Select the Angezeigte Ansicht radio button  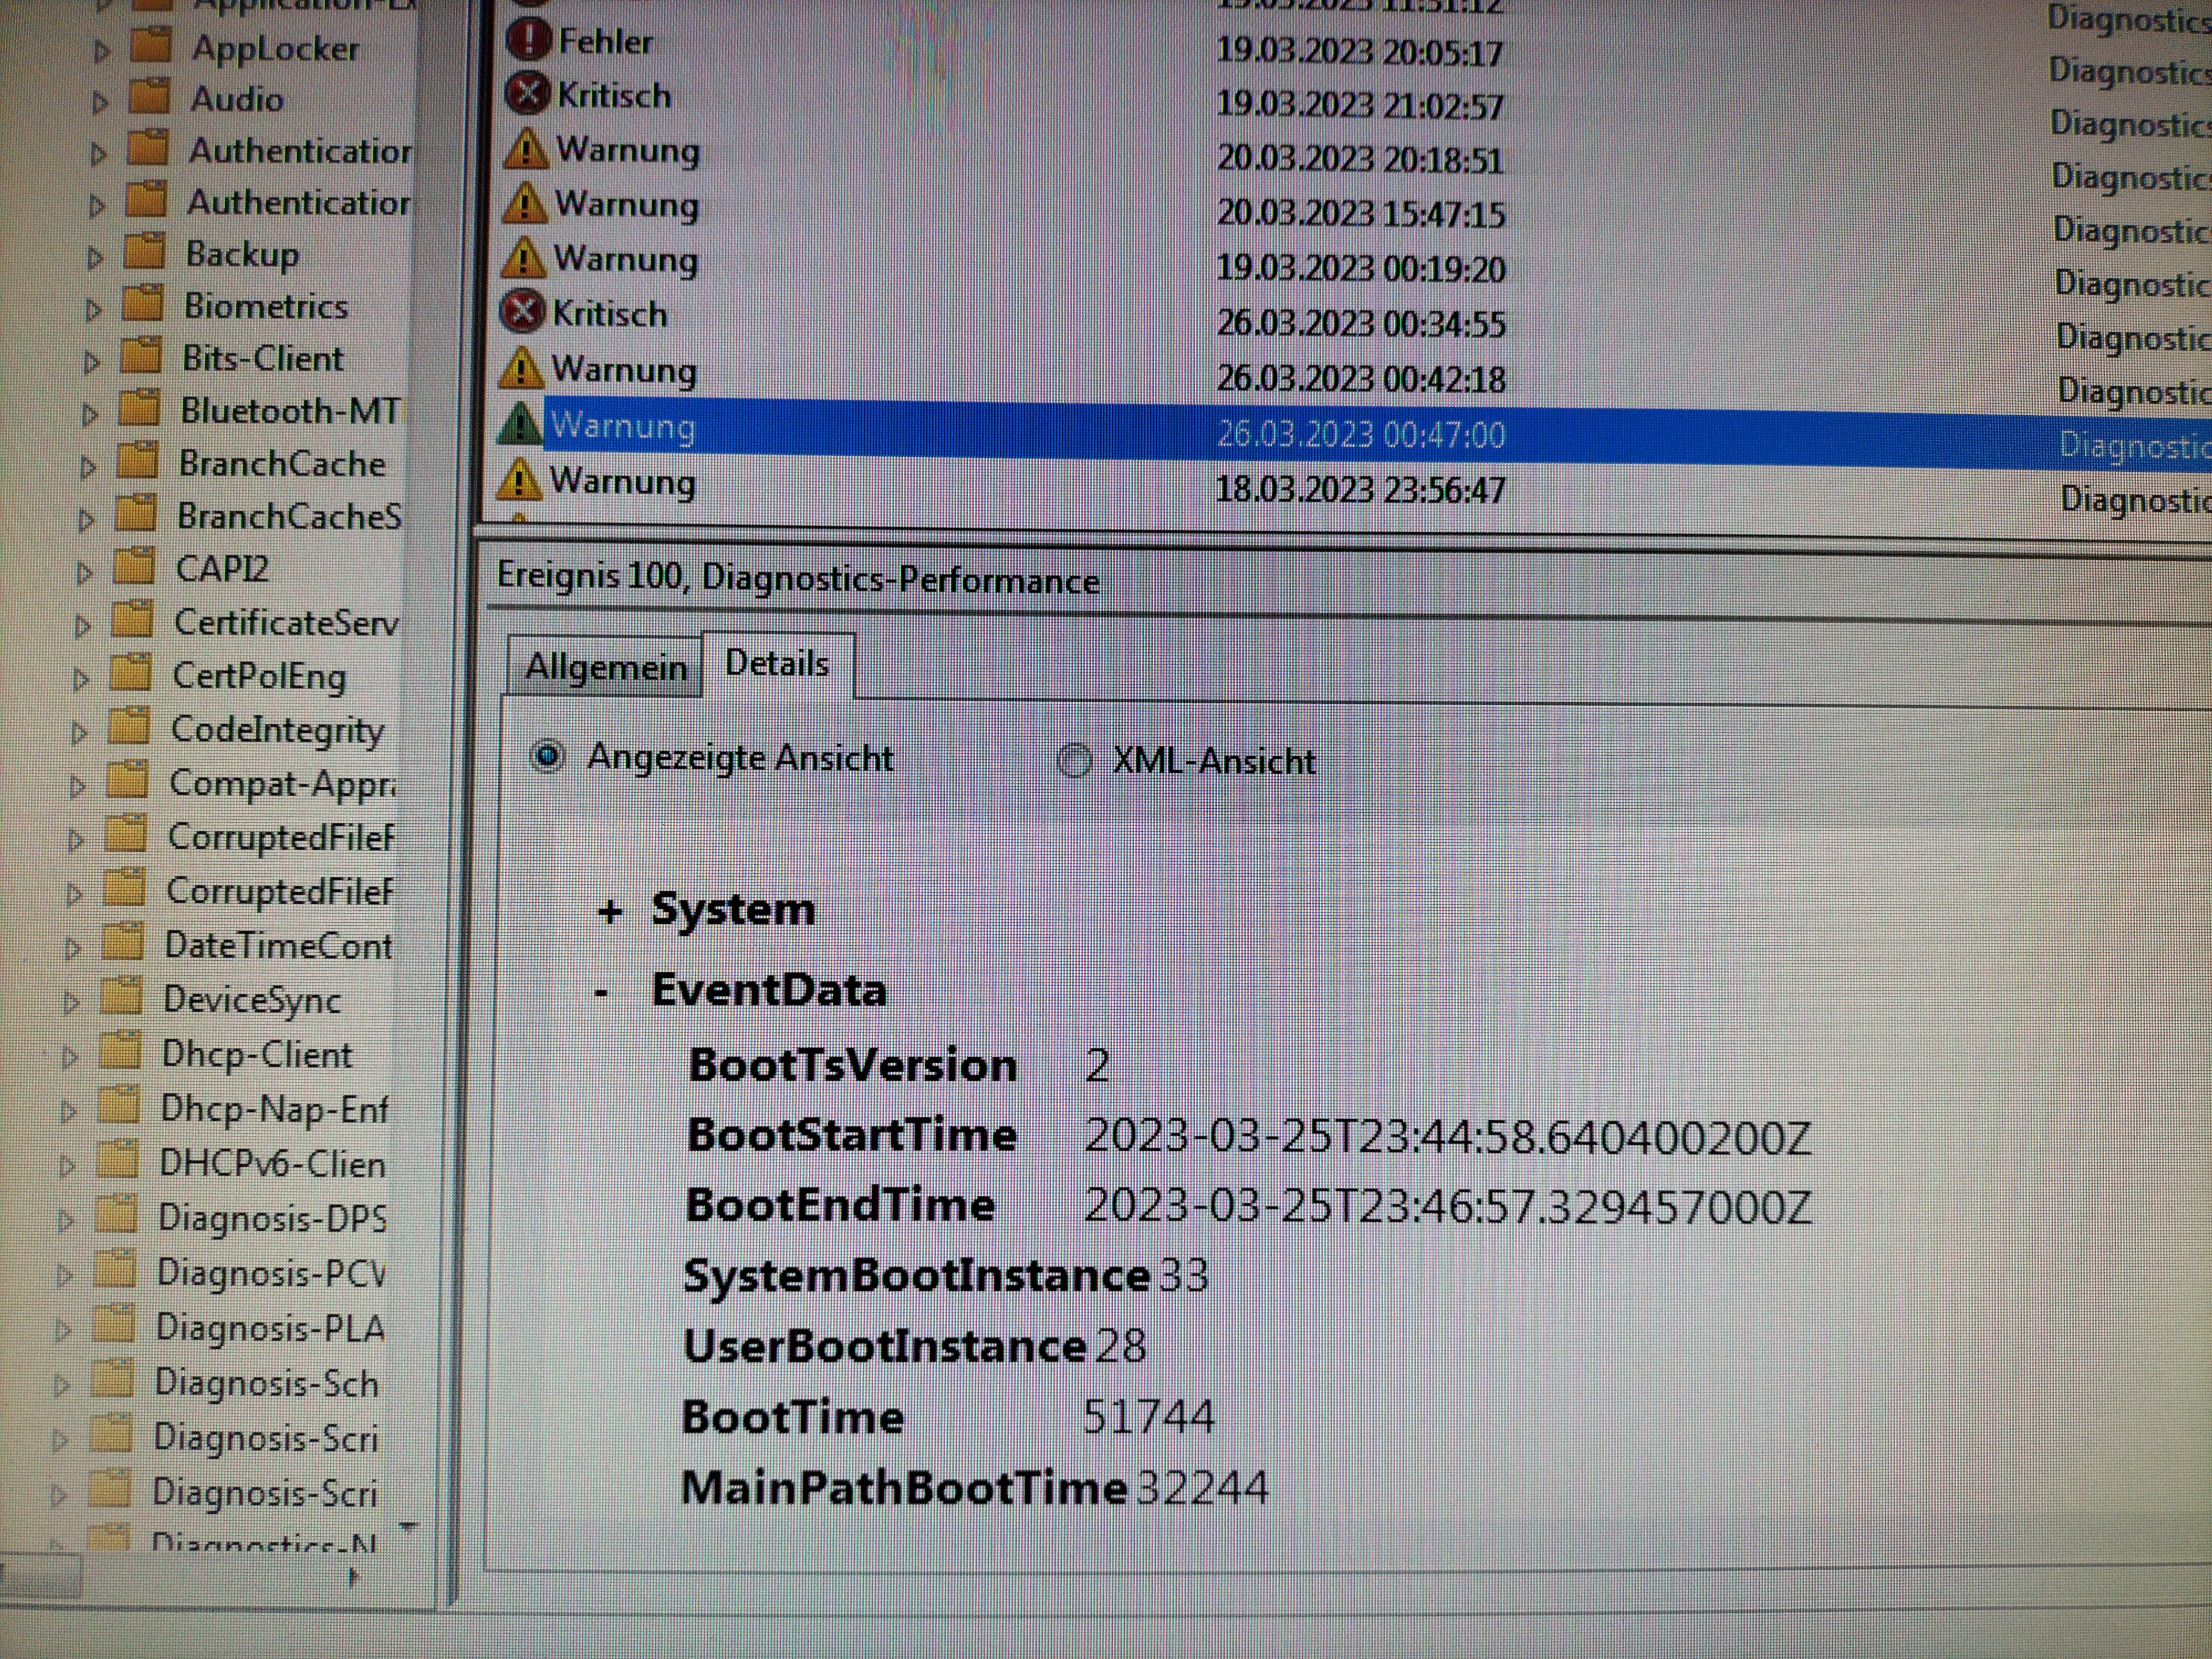pos(548,757)
